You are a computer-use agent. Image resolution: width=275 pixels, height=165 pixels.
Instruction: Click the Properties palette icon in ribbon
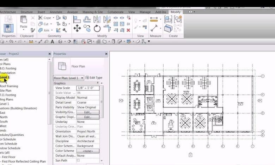8,28
